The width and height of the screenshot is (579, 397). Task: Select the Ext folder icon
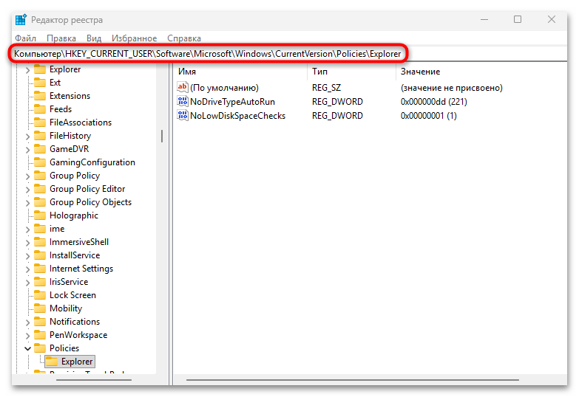[40, 83]
